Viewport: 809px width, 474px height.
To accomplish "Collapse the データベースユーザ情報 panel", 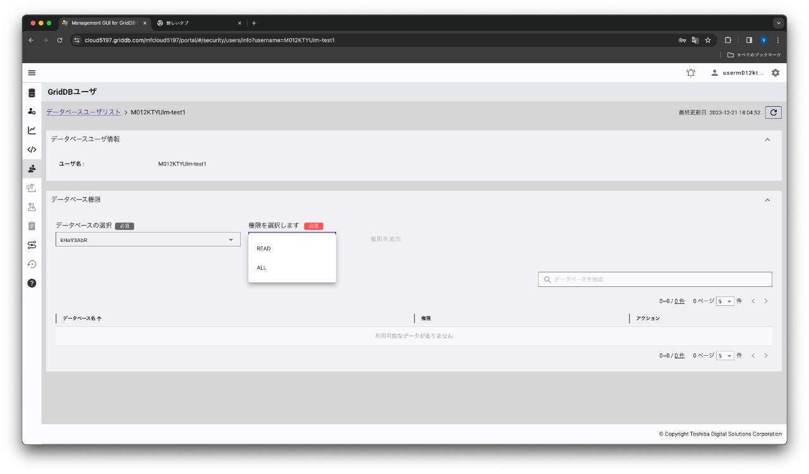I will pyautogui.click(x=767, y=139).
